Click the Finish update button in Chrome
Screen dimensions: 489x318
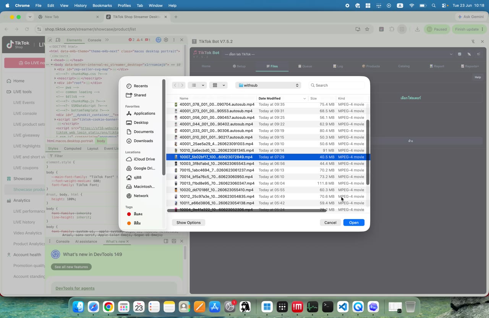click(x=469, y=29)
